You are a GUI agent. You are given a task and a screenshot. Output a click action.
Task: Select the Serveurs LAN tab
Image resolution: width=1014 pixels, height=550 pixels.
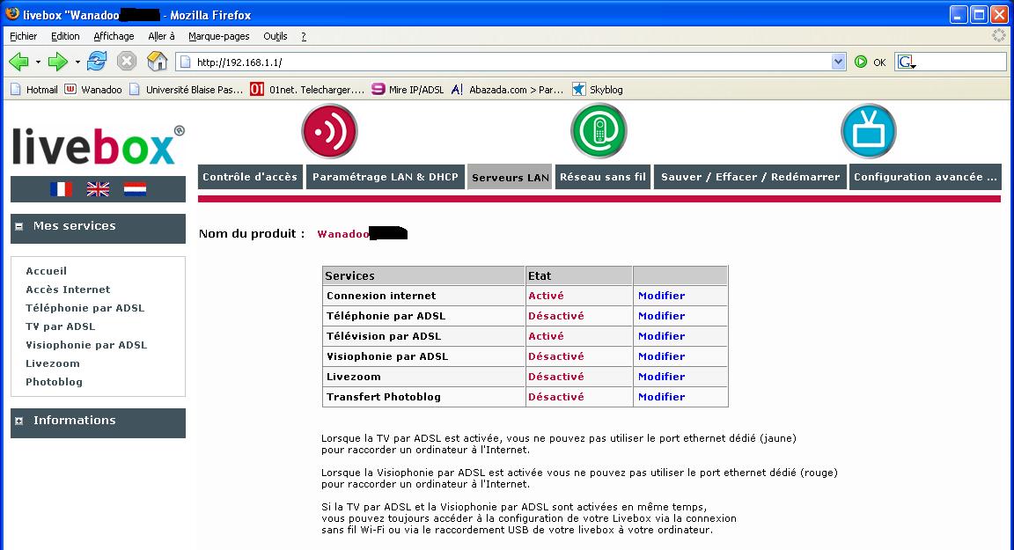511,177
